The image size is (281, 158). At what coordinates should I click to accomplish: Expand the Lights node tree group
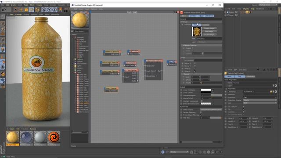[73, 66]
